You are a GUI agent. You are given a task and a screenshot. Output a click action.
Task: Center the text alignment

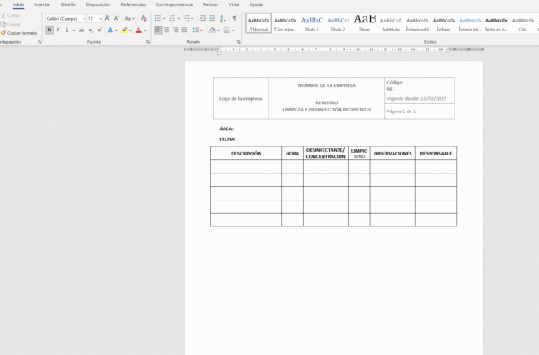[167, 31]
